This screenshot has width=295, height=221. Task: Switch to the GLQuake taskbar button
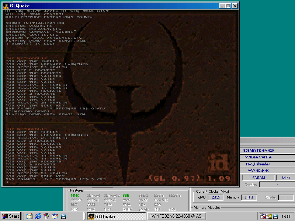[116, 216]
